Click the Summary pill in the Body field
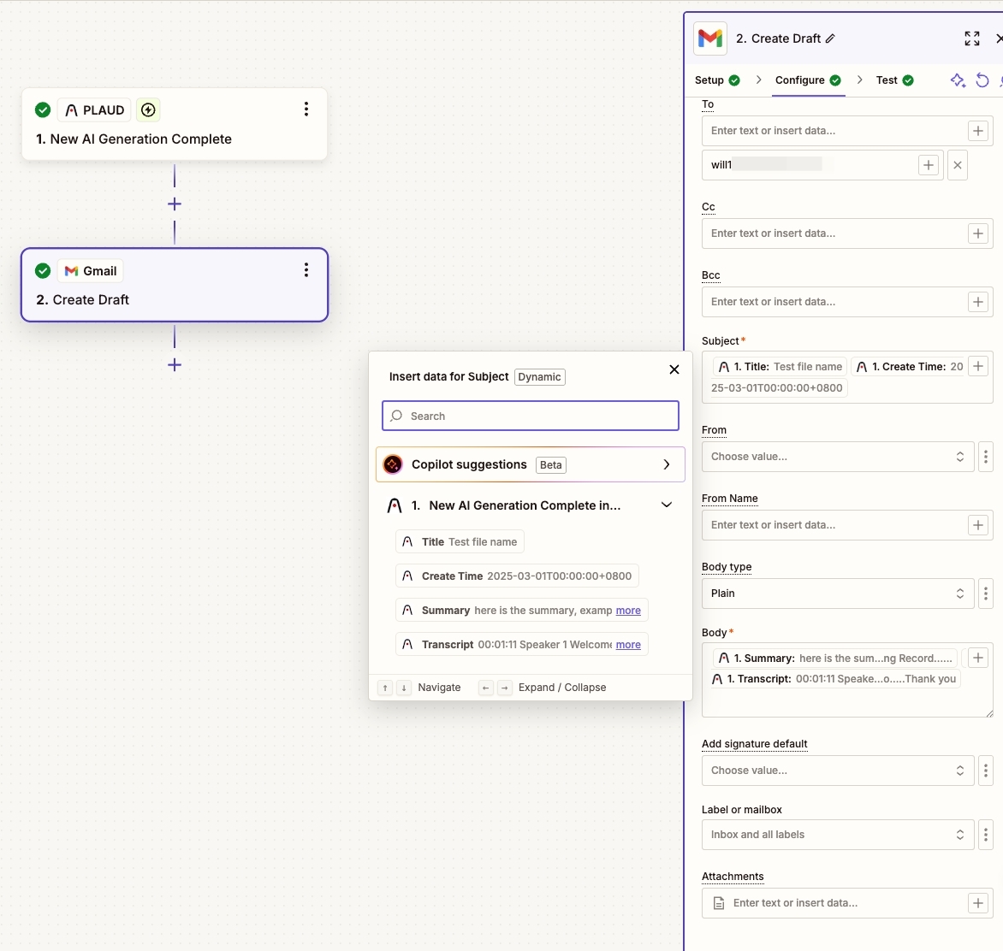Viewport: 1003px width, 951px height. pyautogui.click(x=834, y=659)
